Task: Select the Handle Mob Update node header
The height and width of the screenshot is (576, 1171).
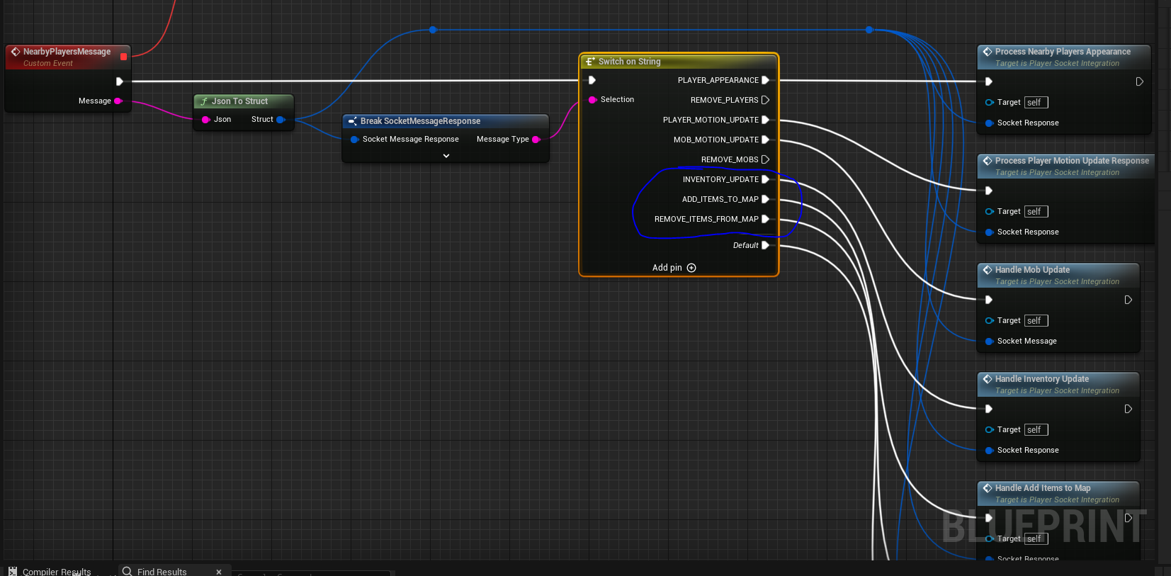Action: pos(1058,275)
